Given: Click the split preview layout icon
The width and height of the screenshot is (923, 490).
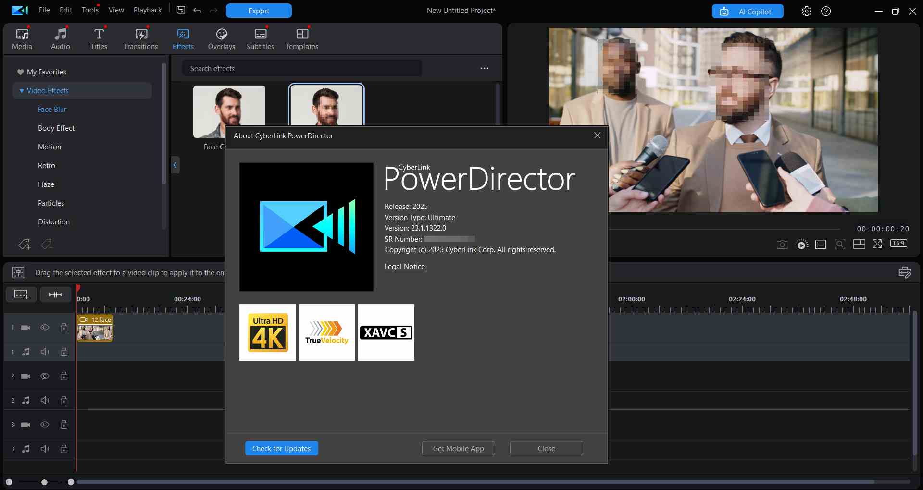Looking at the screenshot, I should [859, 244].
